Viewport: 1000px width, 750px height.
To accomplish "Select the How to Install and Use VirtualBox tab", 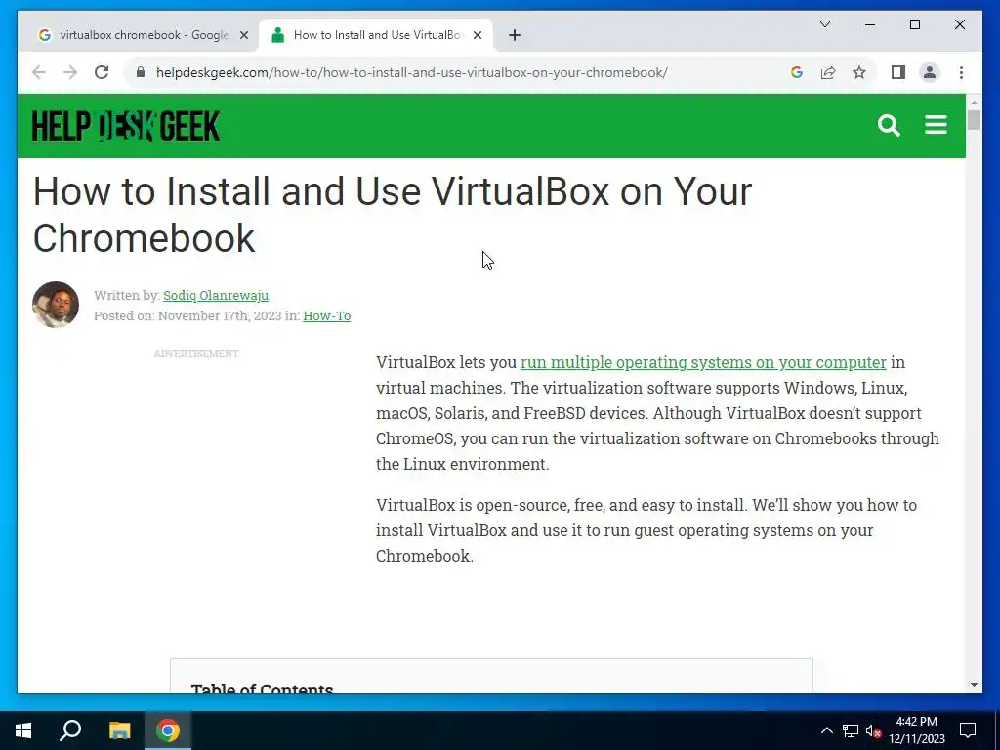I will pos(376,35).
